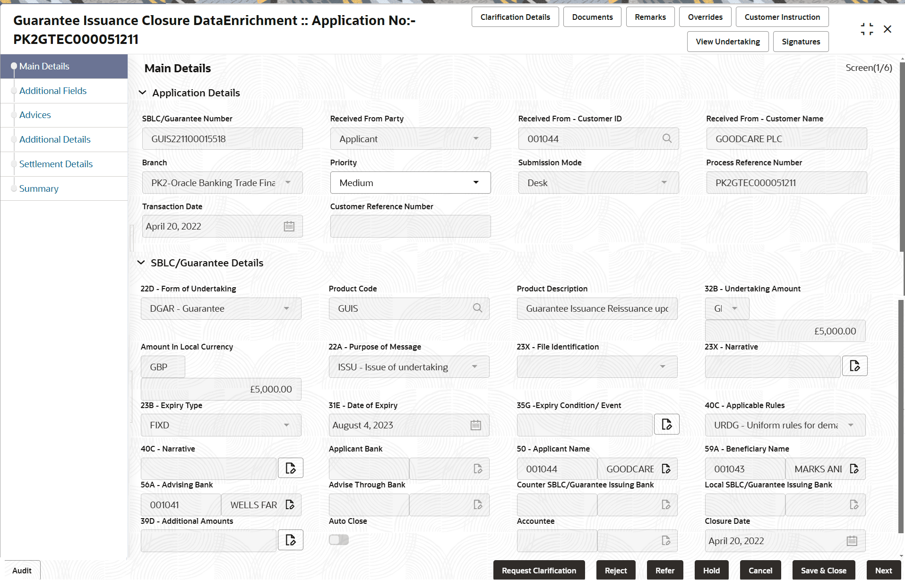The image size is (905, 580).
Task: Collapse the Application Details section
Action: tap(142, 93)
